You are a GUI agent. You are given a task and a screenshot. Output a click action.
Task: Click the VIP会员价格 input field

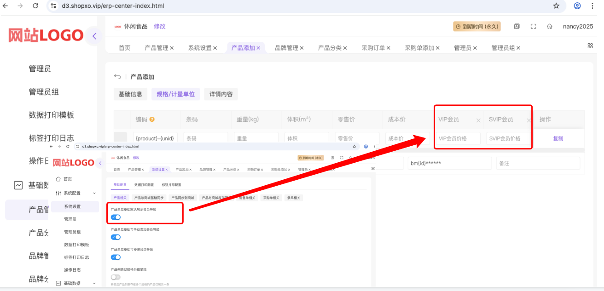click(x=458, y=138)
